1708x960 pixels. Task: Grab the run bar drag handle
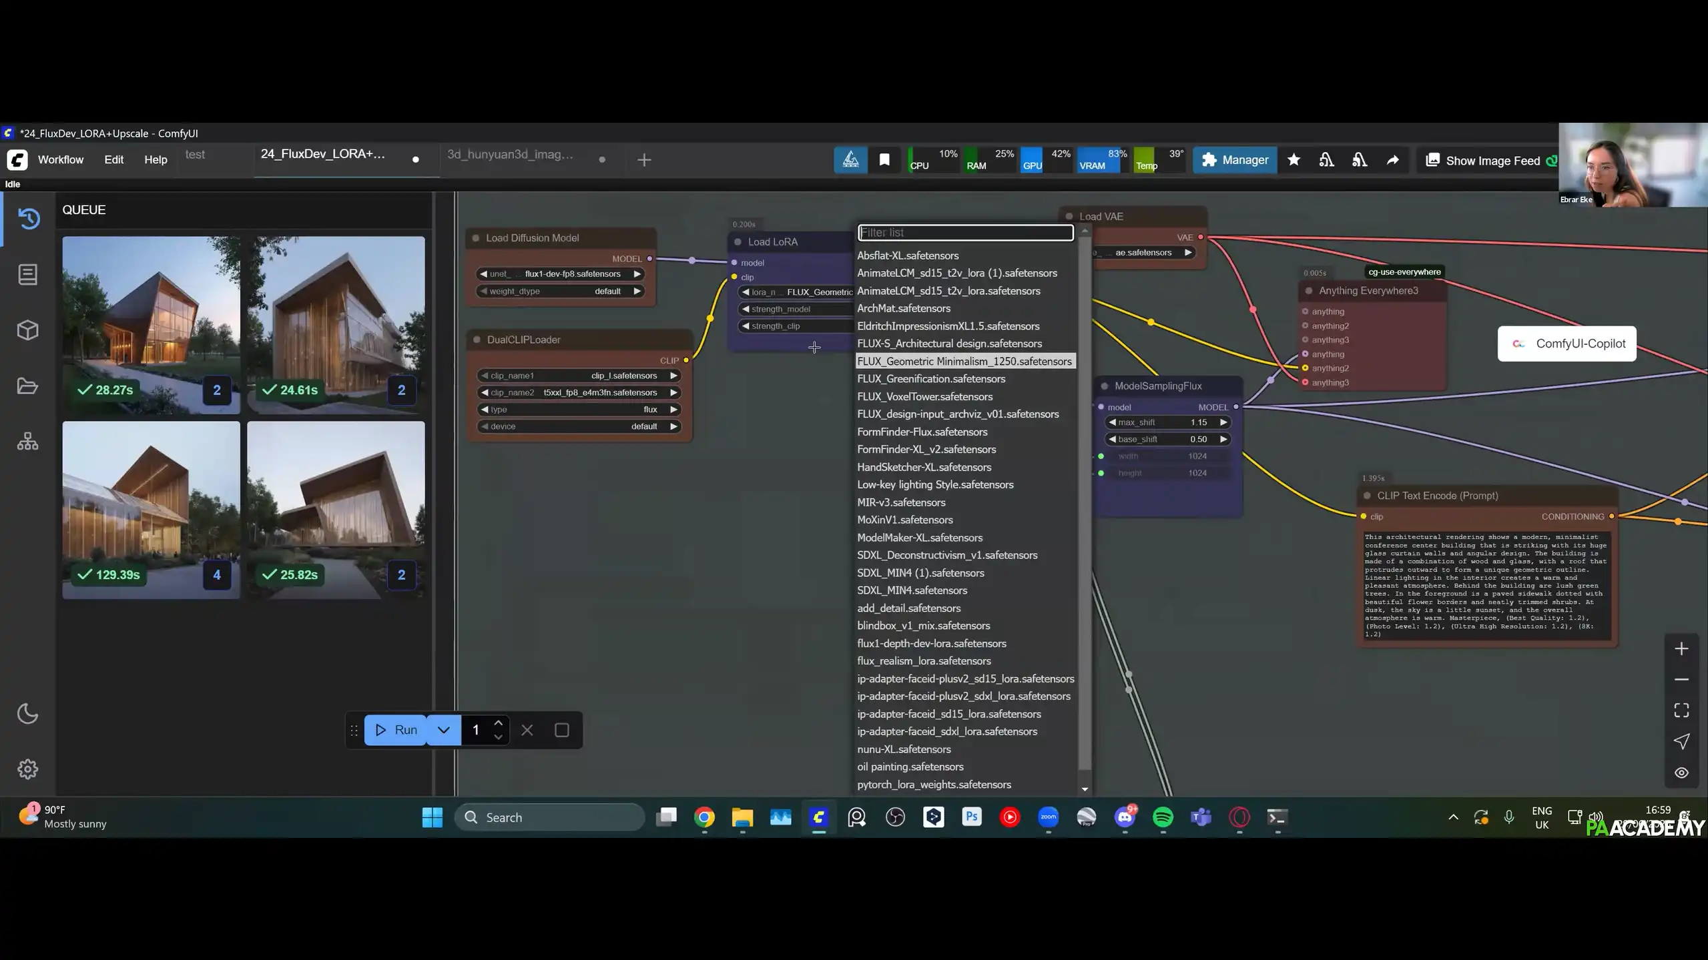pyautogui.click(x=354, y=731)
